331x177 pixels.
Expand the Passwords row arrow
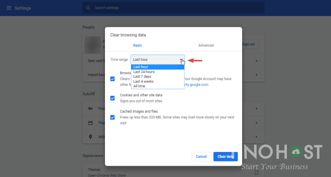256,109
